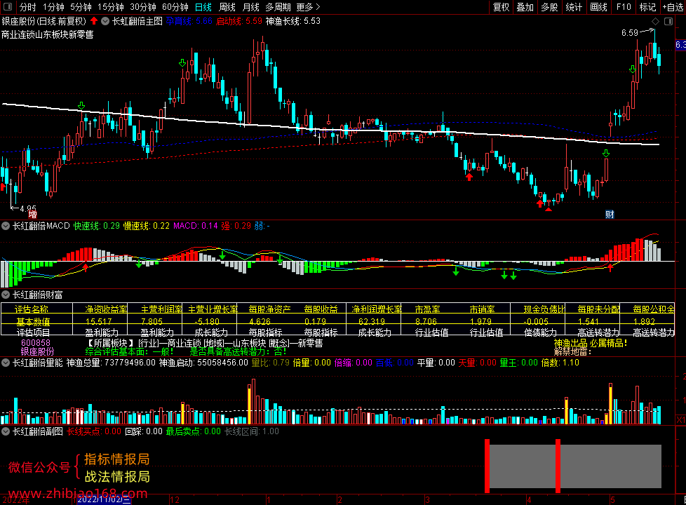Click month 12 on the time axis
686x505 pixels.
click(x=175, y=500)
